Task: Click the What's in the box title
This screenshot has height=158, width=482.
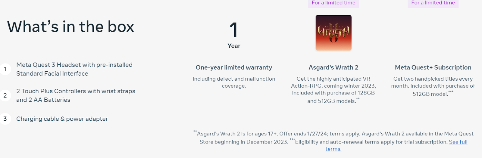Action: tap(70, 27)
